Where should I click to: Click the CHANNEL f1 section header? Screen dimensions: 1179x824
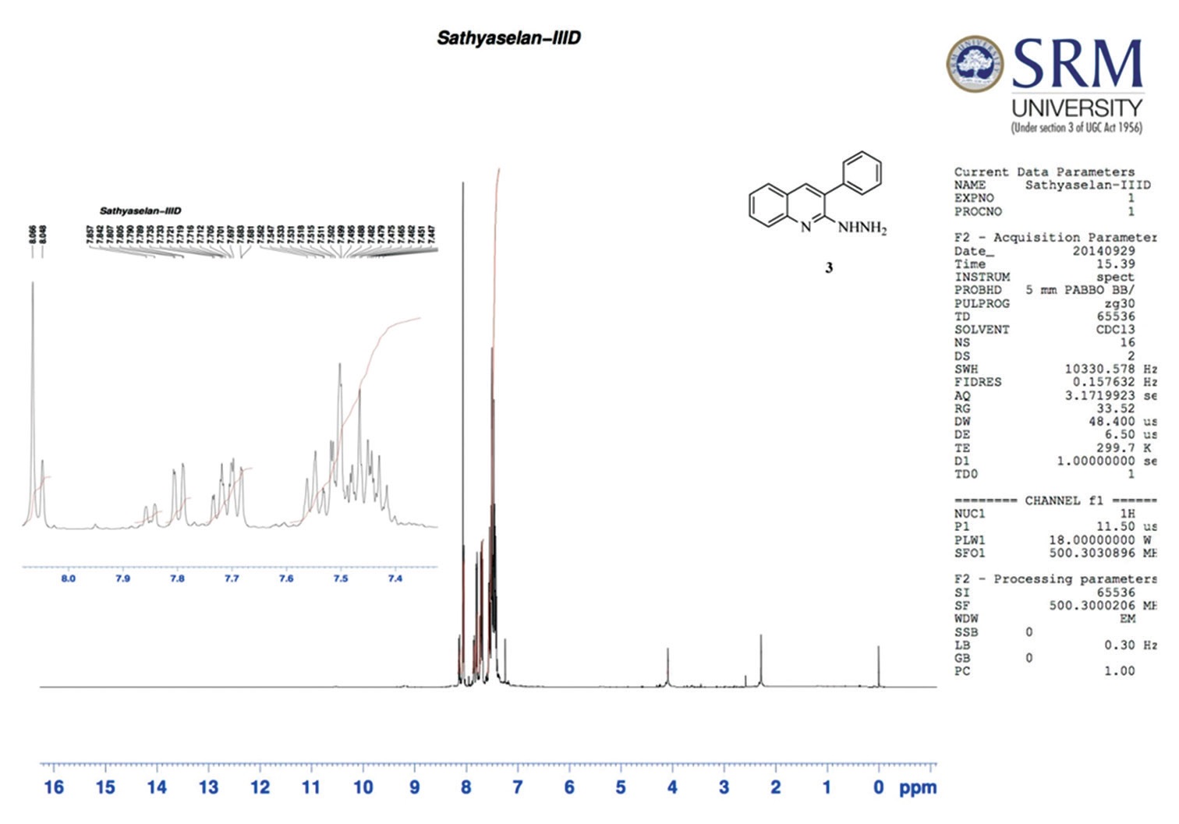(1054, 500)
